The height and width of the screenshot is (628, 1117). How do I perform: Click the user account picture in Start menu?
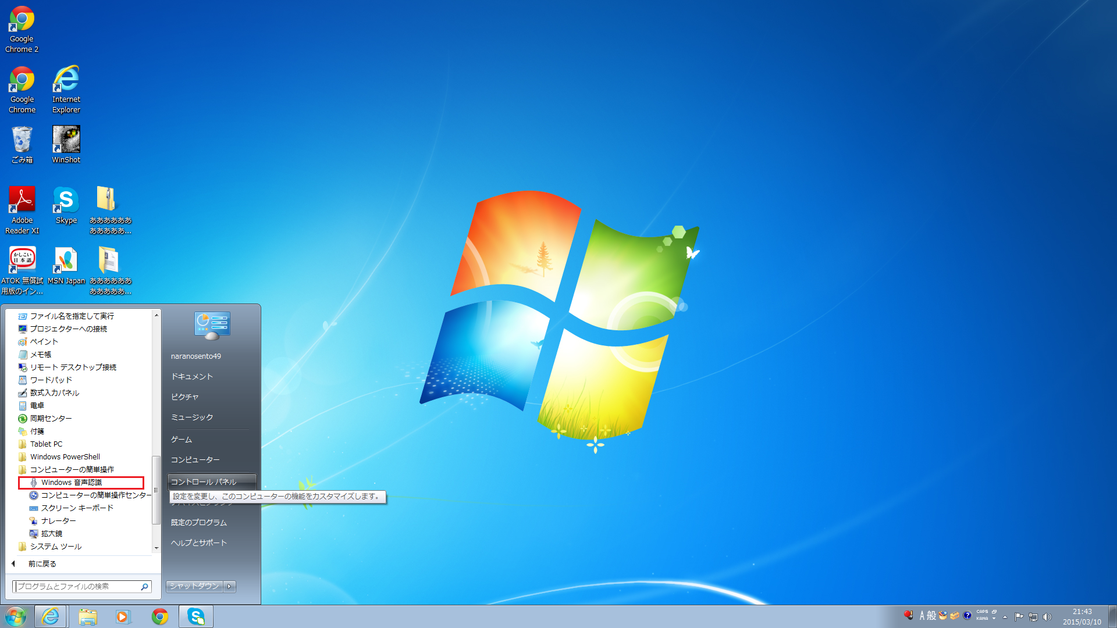(x=212, y=326)
